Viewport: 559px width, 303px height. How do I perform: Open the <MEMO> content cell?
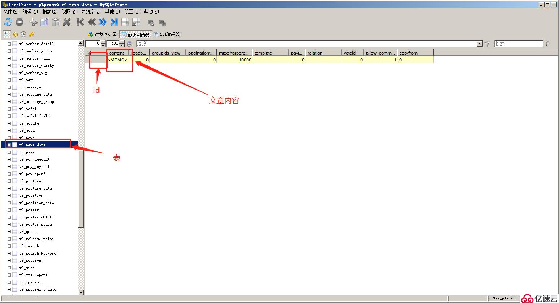[x=118, y=60]
